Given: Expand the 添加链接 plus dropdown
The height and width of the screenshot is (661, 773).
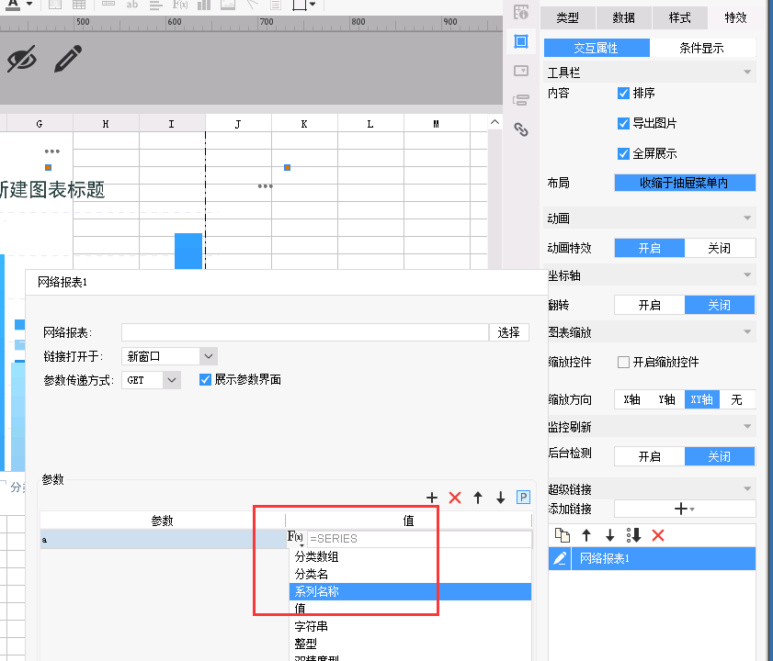Looking at the screenshot, I should point(684,509).
